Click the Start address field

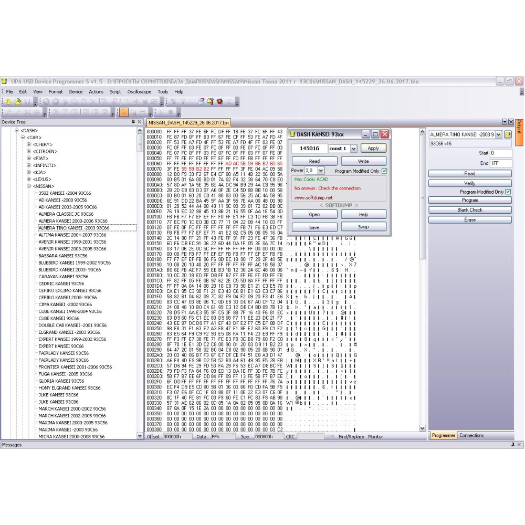pyautogui.click(x=501, y=153)
